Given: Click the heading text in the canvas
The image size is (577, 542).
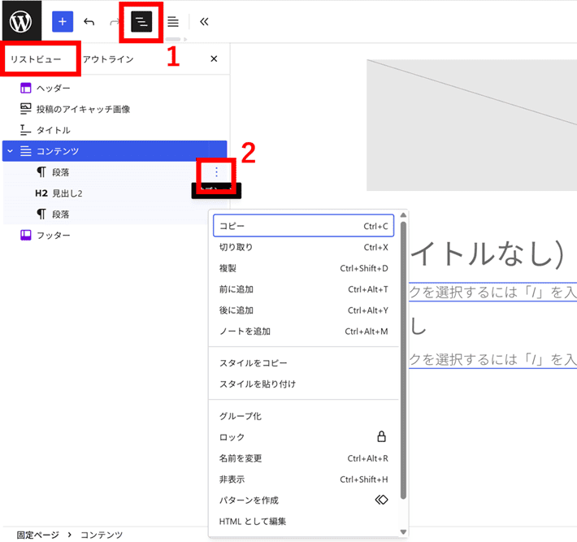Looking at the screenshot, I should [418, 326].
